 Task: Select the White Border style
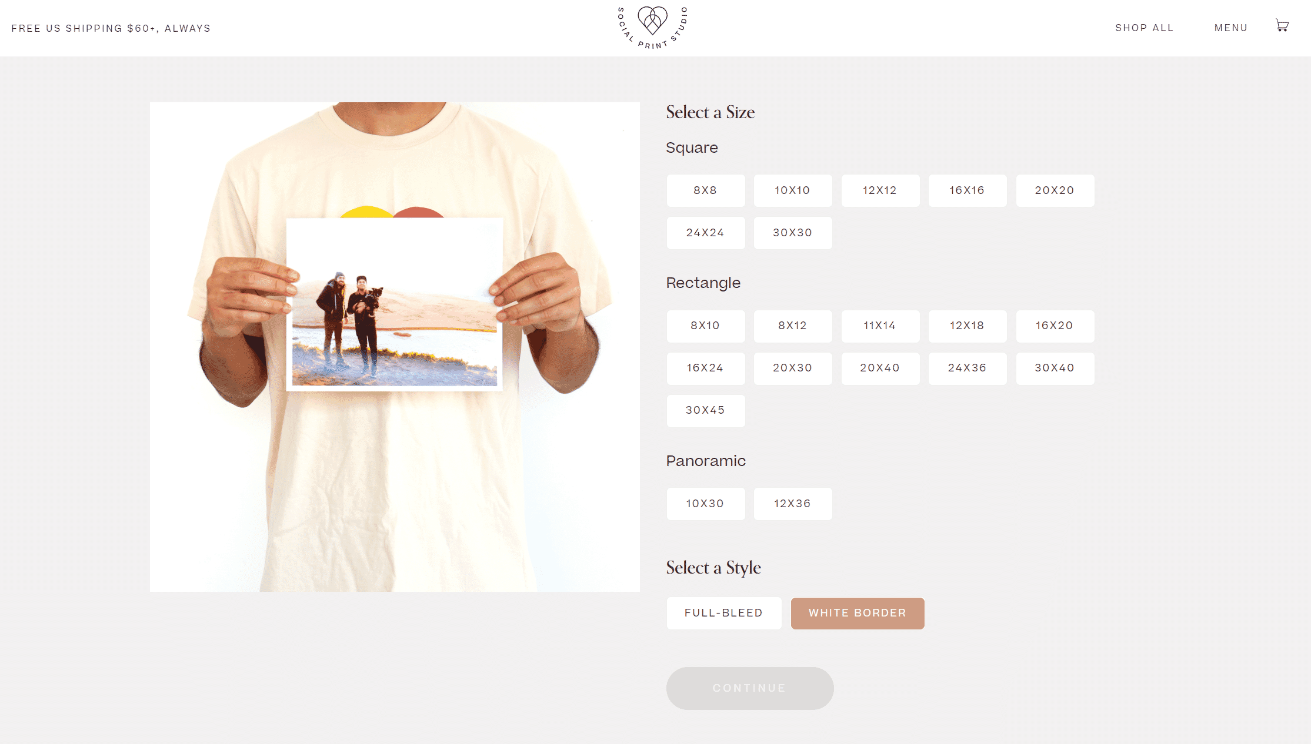(x=858, y=613)
